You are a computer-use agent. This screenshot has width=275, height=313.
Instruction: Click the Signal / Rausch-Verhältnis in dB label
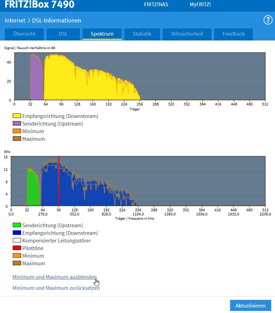(30, 48)
